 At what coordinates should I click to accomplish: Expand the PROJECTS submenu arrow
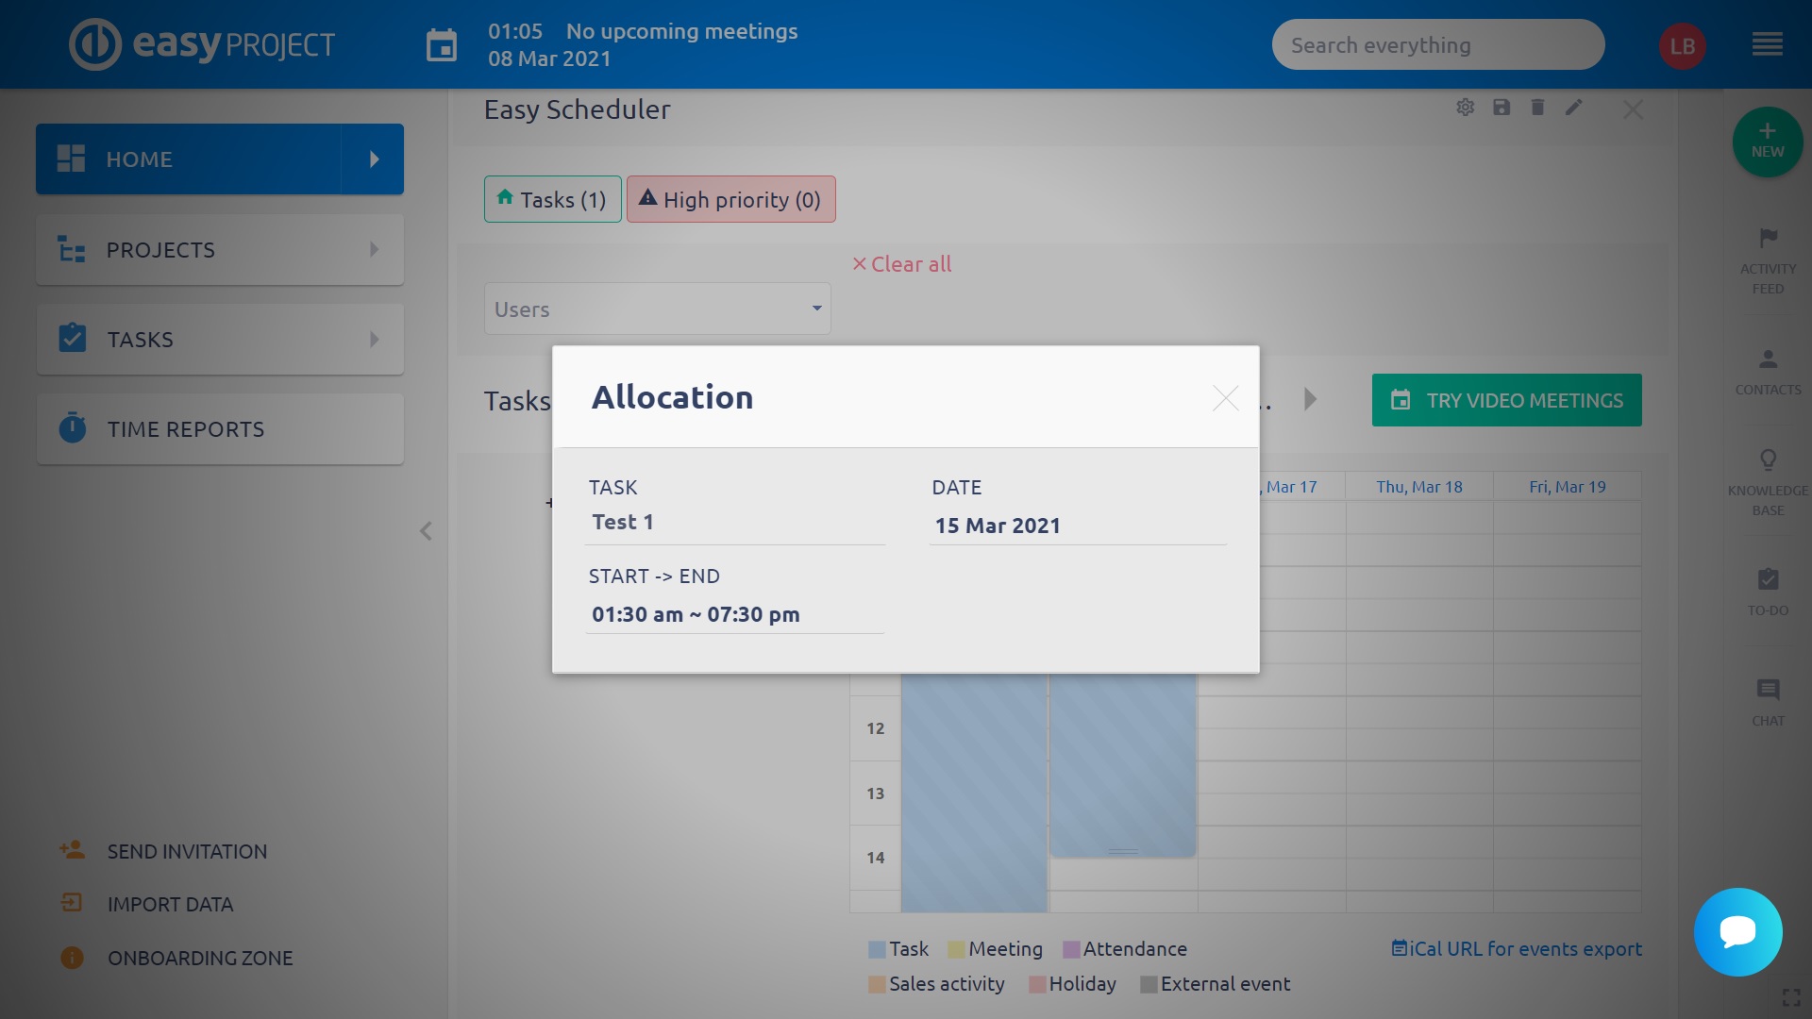click(374, 250)
